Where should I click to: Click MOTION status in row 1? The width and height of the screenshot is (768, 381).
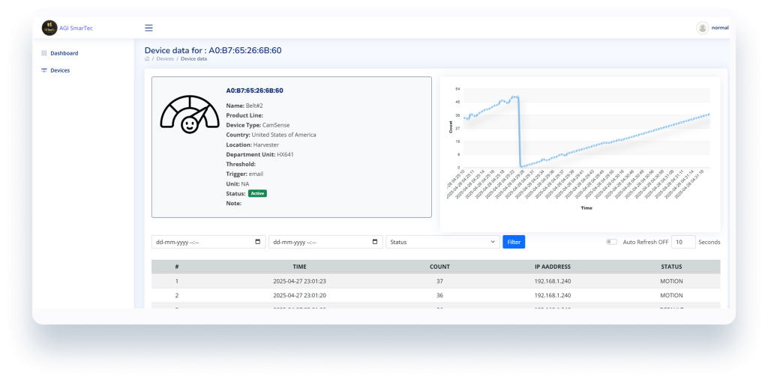(671, 281)
